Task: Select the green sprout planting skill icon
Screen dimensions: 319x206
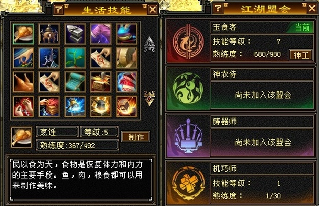Action: point(75,58)
